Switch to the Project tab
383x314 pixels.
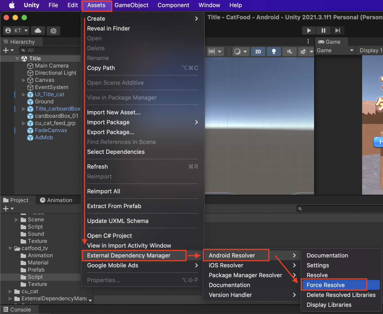tap(16, 200)
